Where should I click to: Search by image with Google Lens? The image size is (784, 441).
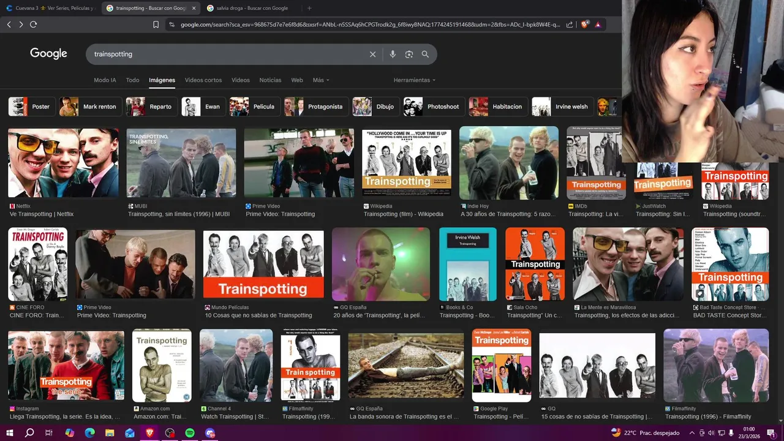point(409,54)
